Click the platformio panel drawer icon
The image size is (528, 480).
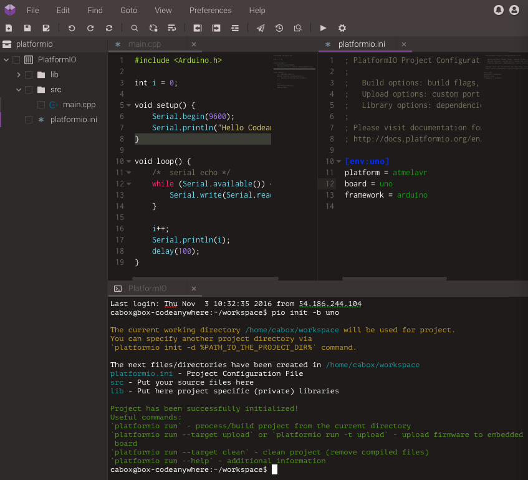(x=7, y=44)
